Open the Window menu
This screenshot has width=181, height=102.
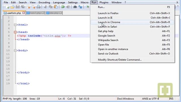(116, 2)
